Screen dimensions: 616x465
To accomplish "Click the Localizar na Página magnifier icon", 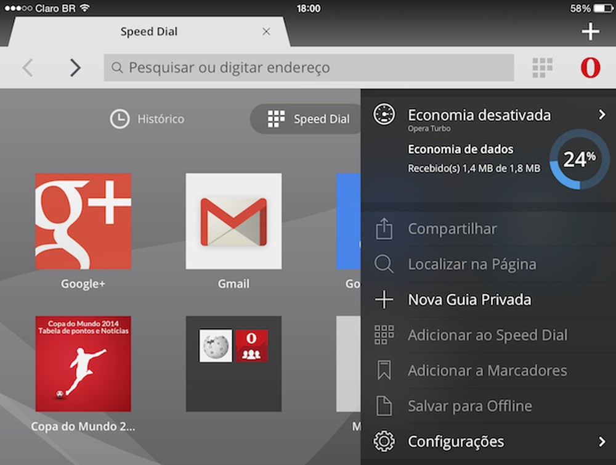I will coord(385,264).
